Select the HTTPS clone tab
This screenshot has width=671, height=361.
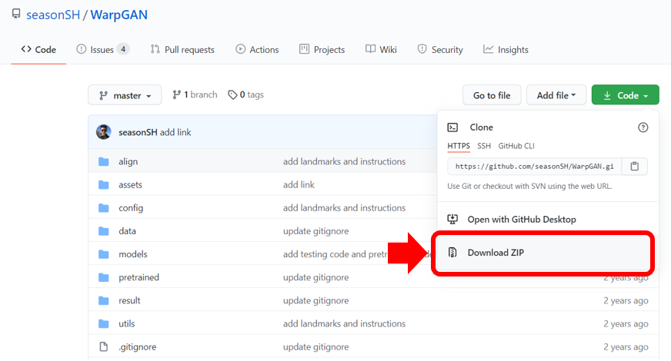[459, 146]
